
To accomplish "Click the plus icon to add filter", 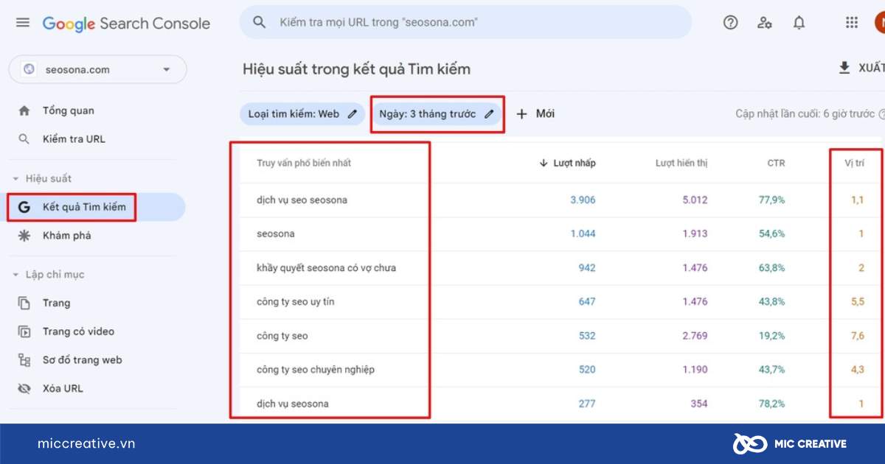I will pos(522,113).
